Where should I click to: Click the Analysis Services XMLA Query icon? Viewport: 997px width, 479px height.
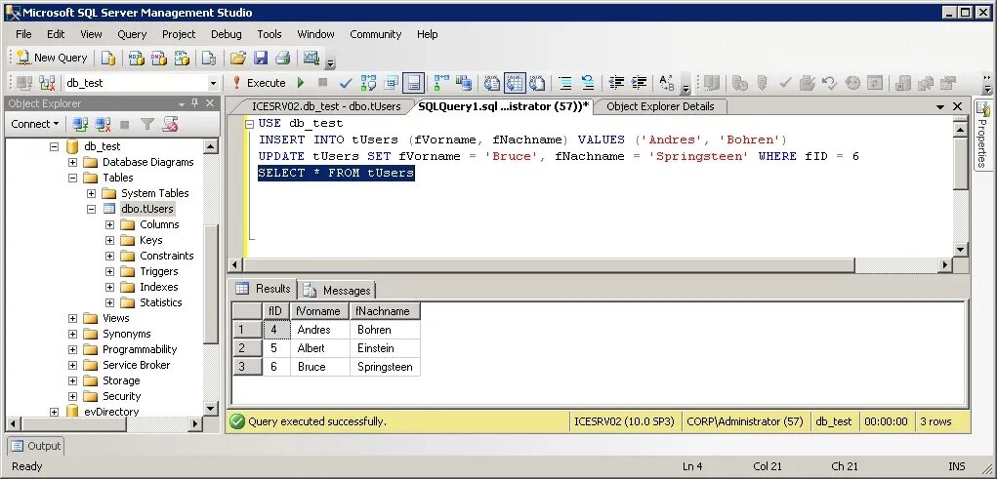tap(182, 58)
